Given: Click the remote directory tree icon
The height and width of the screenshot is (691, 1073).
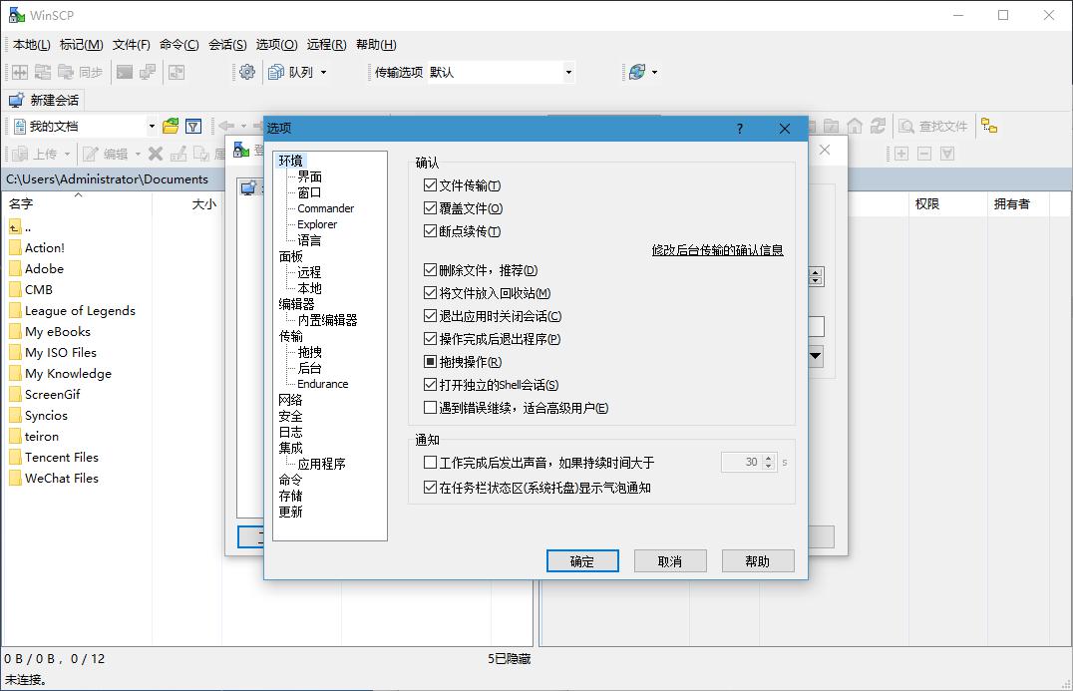Looking at the screenshot, I should 988,126.
